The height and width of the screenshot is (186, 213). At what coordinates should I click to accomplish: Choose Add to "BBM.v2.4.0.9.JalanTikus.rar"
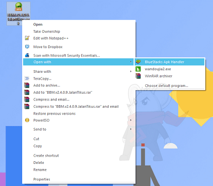point(78,92)
